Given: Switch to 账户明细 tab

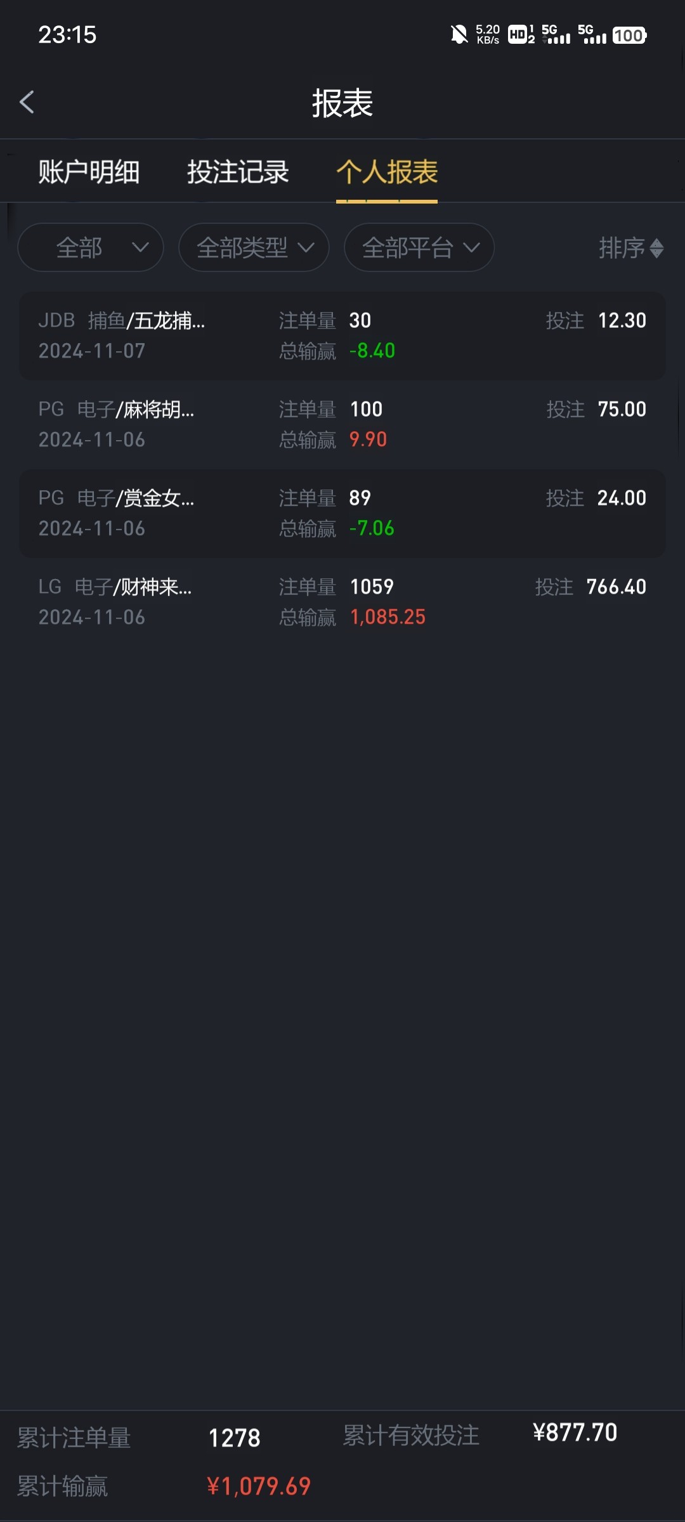Looking at the screenshot, I should (x=89, y=172).
